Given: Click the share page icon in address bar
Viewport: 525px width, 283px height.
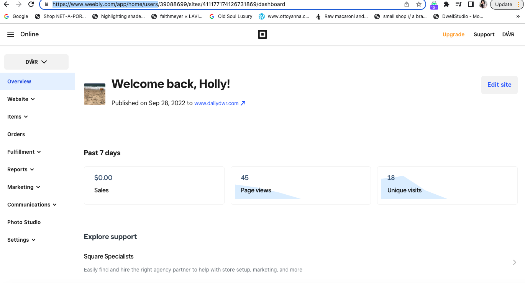Looking at the screenshot, I should click(x=407, y=5).
